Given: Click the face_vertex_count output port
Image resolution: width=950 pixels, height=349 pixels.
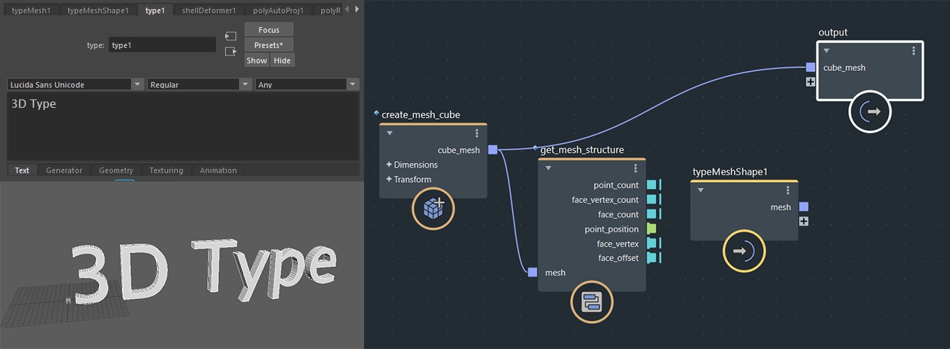Looking at the screenshot, I should [x=652, y=200].
